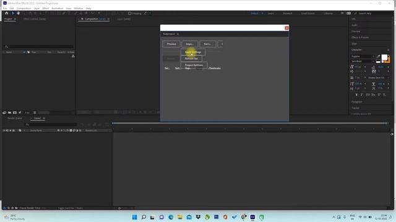
Task: Open File Explorer from the taskbar
Action: pyautogui.click(x=180, y=217)
